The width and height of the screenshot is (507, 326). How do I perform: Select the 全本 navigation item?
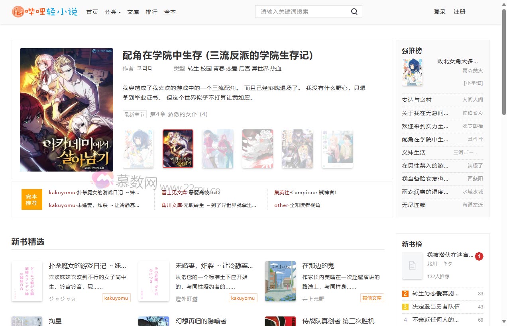point(170,12)
